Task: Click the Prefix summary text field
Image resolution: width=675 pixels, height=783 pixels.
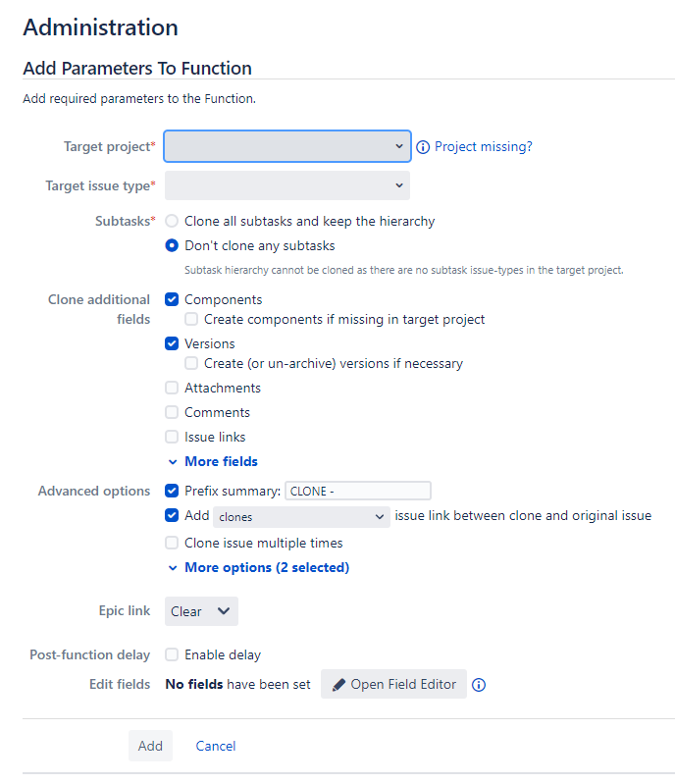Action: tap(358, 492)
